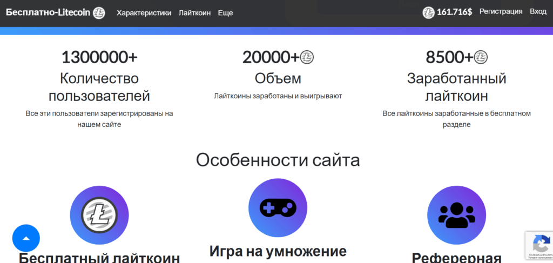This screenshot has width=553, height=263.
Task: Click the 20000+ volume counter
Action: point(271,57)
